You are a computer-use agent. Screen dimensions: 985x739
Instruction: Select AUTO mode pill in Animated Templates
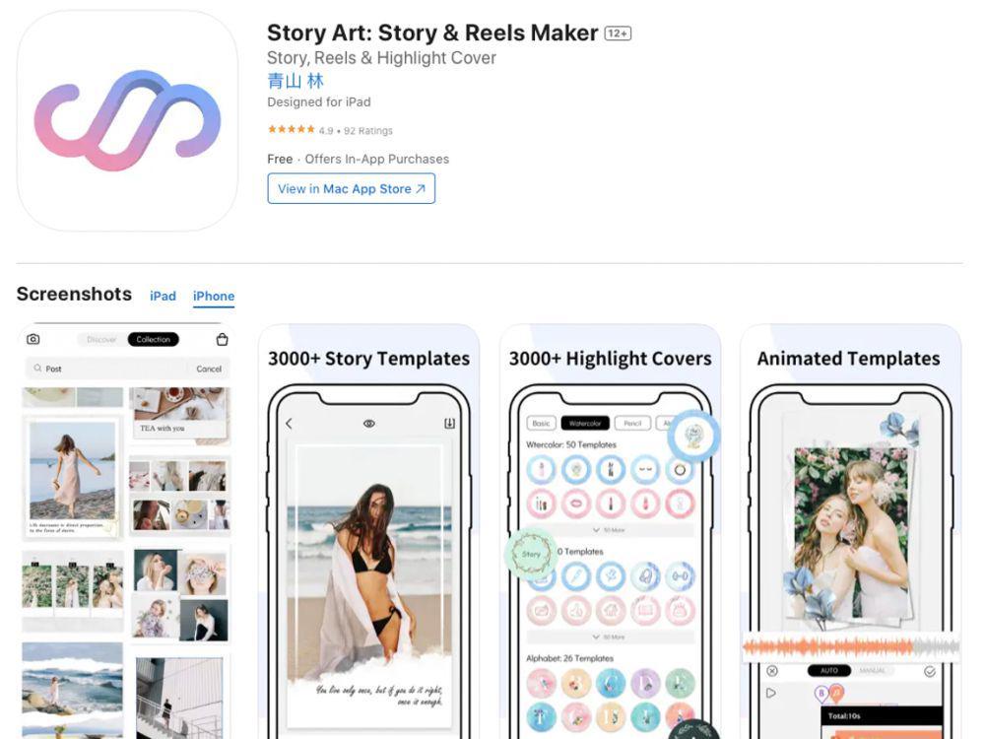coord(828,670)
